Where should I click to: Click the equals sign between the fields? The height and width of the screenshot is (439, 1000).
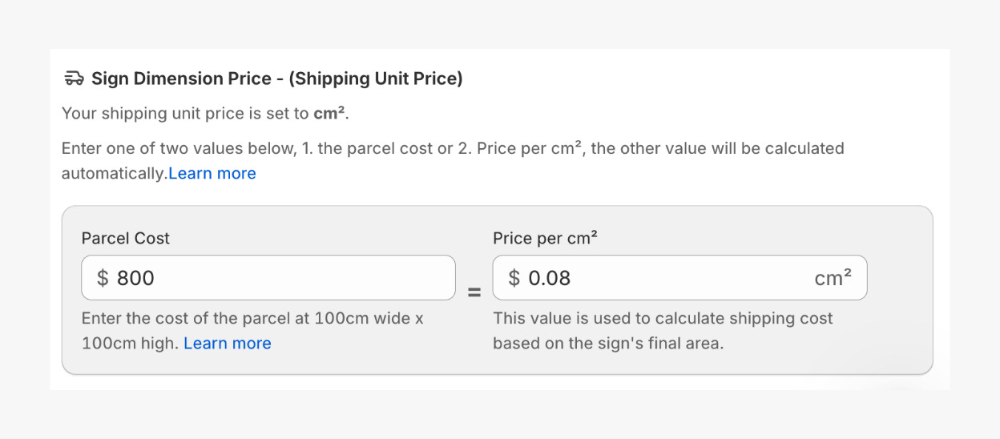point(474,292)
